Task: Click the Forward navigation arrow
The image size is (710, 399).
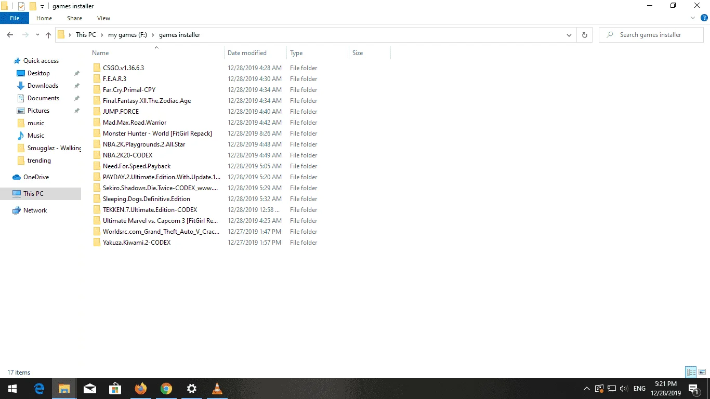Action: click(x=25, y=35)
